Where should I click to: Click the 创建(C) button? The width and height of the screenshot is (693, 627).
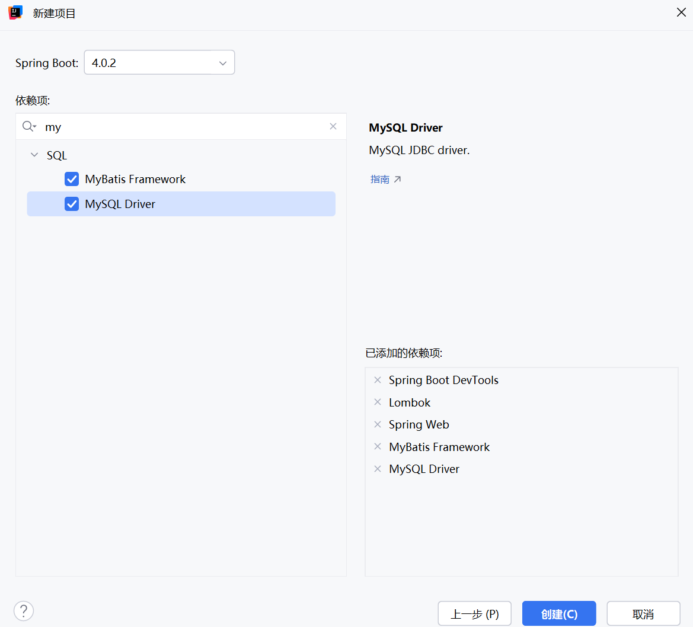click(559, 613)
